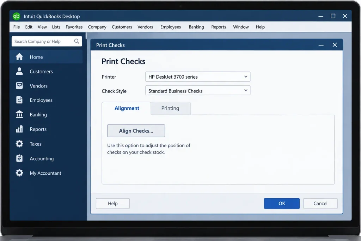Viewport: 361px width, 241px height.
Task: Click the Vendors inbox icon
Action: pyautogui.click(x=19, y=86)
